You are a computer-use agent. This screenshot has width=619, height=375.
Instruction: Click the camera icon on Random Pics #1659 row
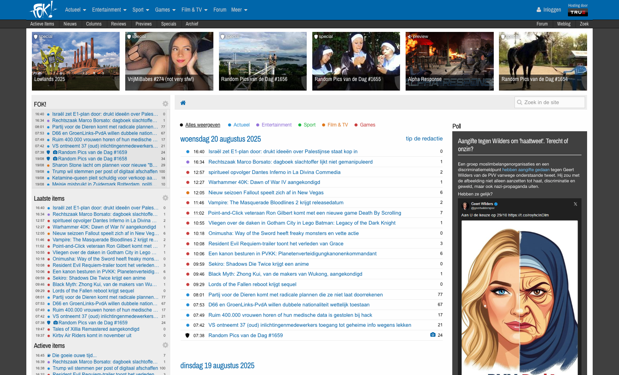(x=433, y=335)
